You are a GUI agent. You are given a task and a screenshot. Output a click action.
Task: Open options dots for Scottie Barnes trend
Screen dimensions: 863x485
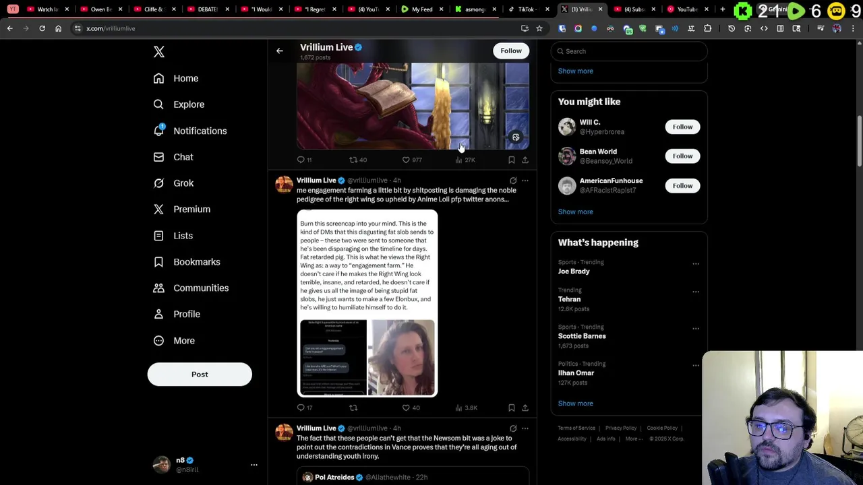[x=696, y=329]
